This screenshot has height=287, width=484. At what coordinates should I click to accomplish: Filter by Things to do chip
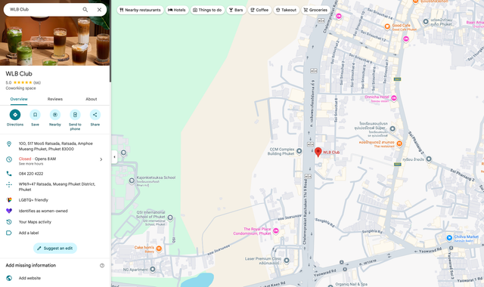point(207,10)
